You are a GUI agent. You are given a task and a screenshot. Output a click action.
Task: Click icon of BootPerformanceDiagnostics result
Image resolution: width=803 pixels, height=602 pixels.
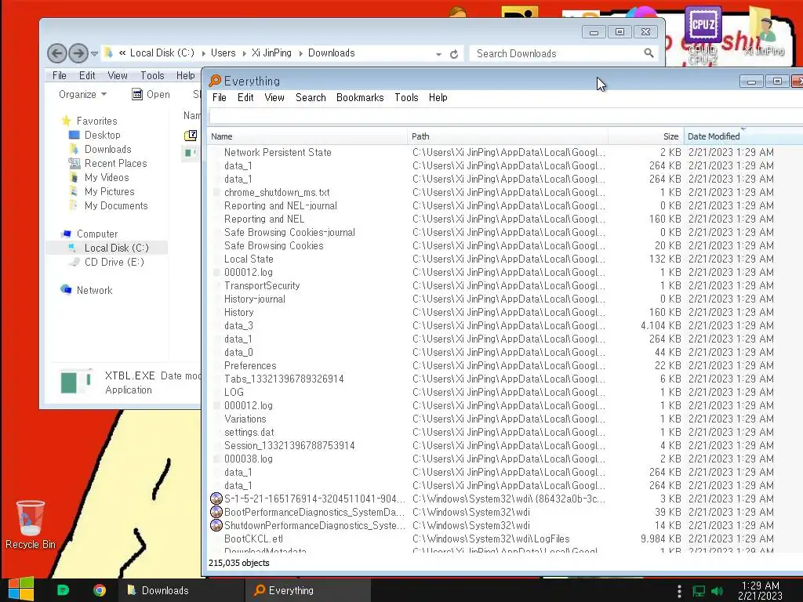click(x=216, y=512)
